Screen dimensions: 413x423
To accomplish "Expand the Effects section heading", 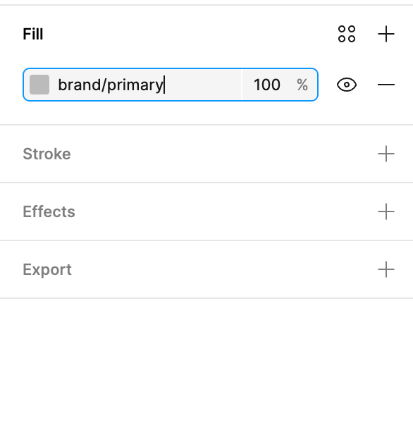I will click(x=49, y=211).
